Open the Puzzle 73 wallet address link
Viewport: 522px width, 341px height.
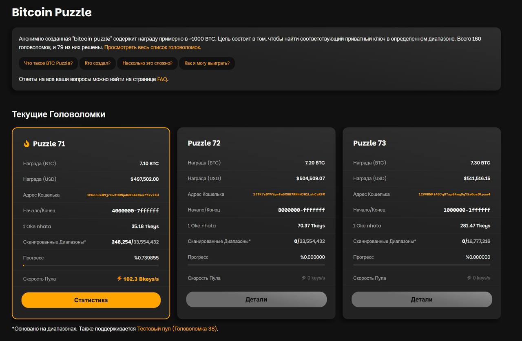454,194
